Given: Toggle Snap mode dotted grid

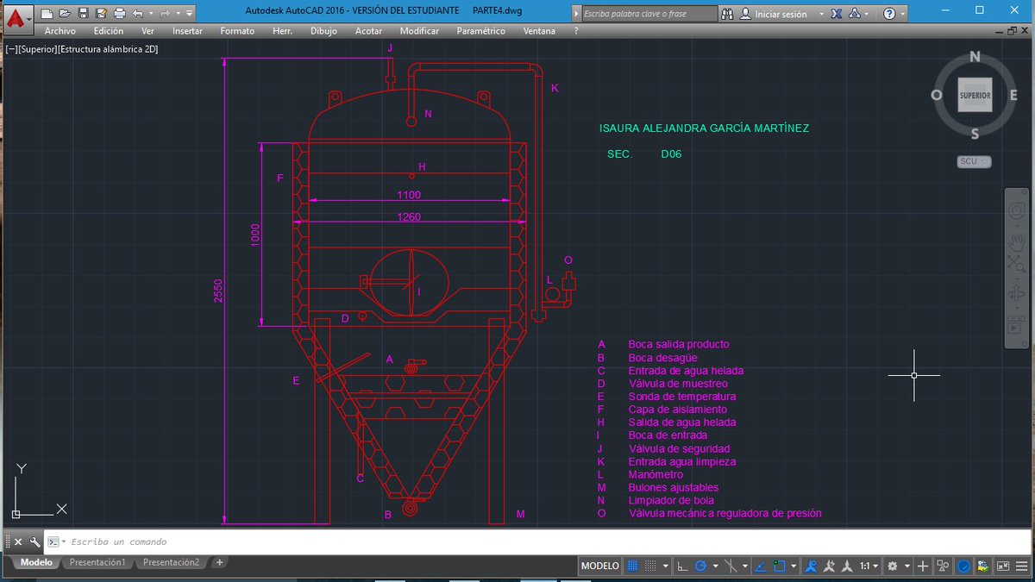Looking at the screenshot, I should pyautogui.click(x=650, y=566).
